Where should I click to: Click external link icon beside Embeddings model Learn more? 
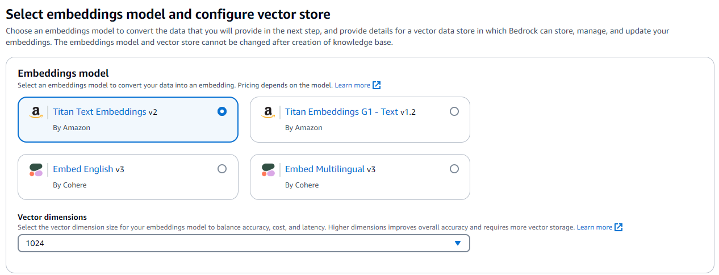(x=376, y=85)
